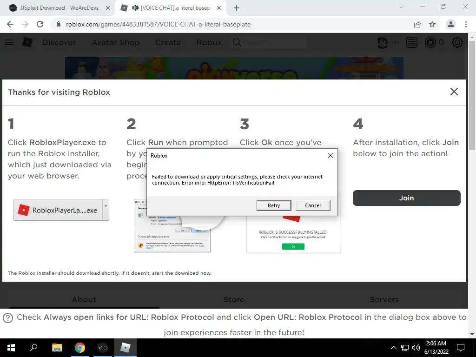Open Chrome three-dot menu
The height and width of the screenshot is (357, 476).
coord(466,24)
